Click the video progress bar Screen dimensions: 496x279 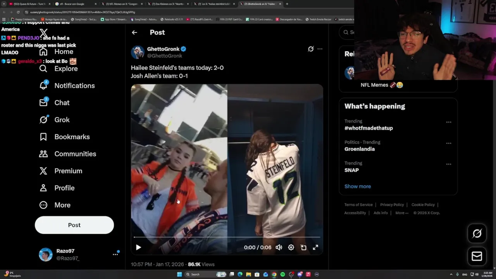tap(227, 237)
